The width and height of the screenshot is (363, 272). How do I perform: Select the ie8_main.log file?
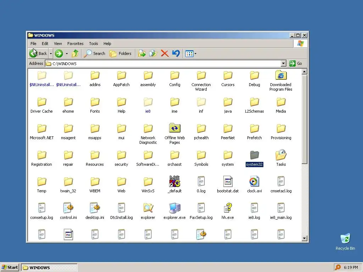point(281,211)
